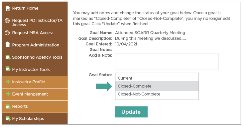This screenshot has width=243, height=127.
Task: Click globe icon next to Request PD Instructor/TA Access
Action: (x=7, y=21)
